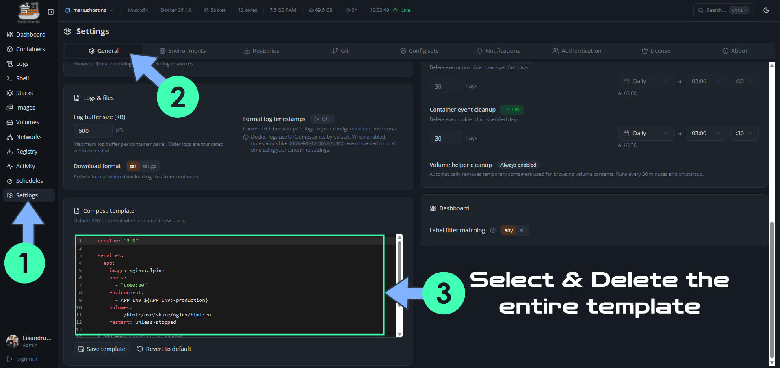Click the uptime clock 0h indicator
This screenshot has height=368, width=780.
(351, 10)
